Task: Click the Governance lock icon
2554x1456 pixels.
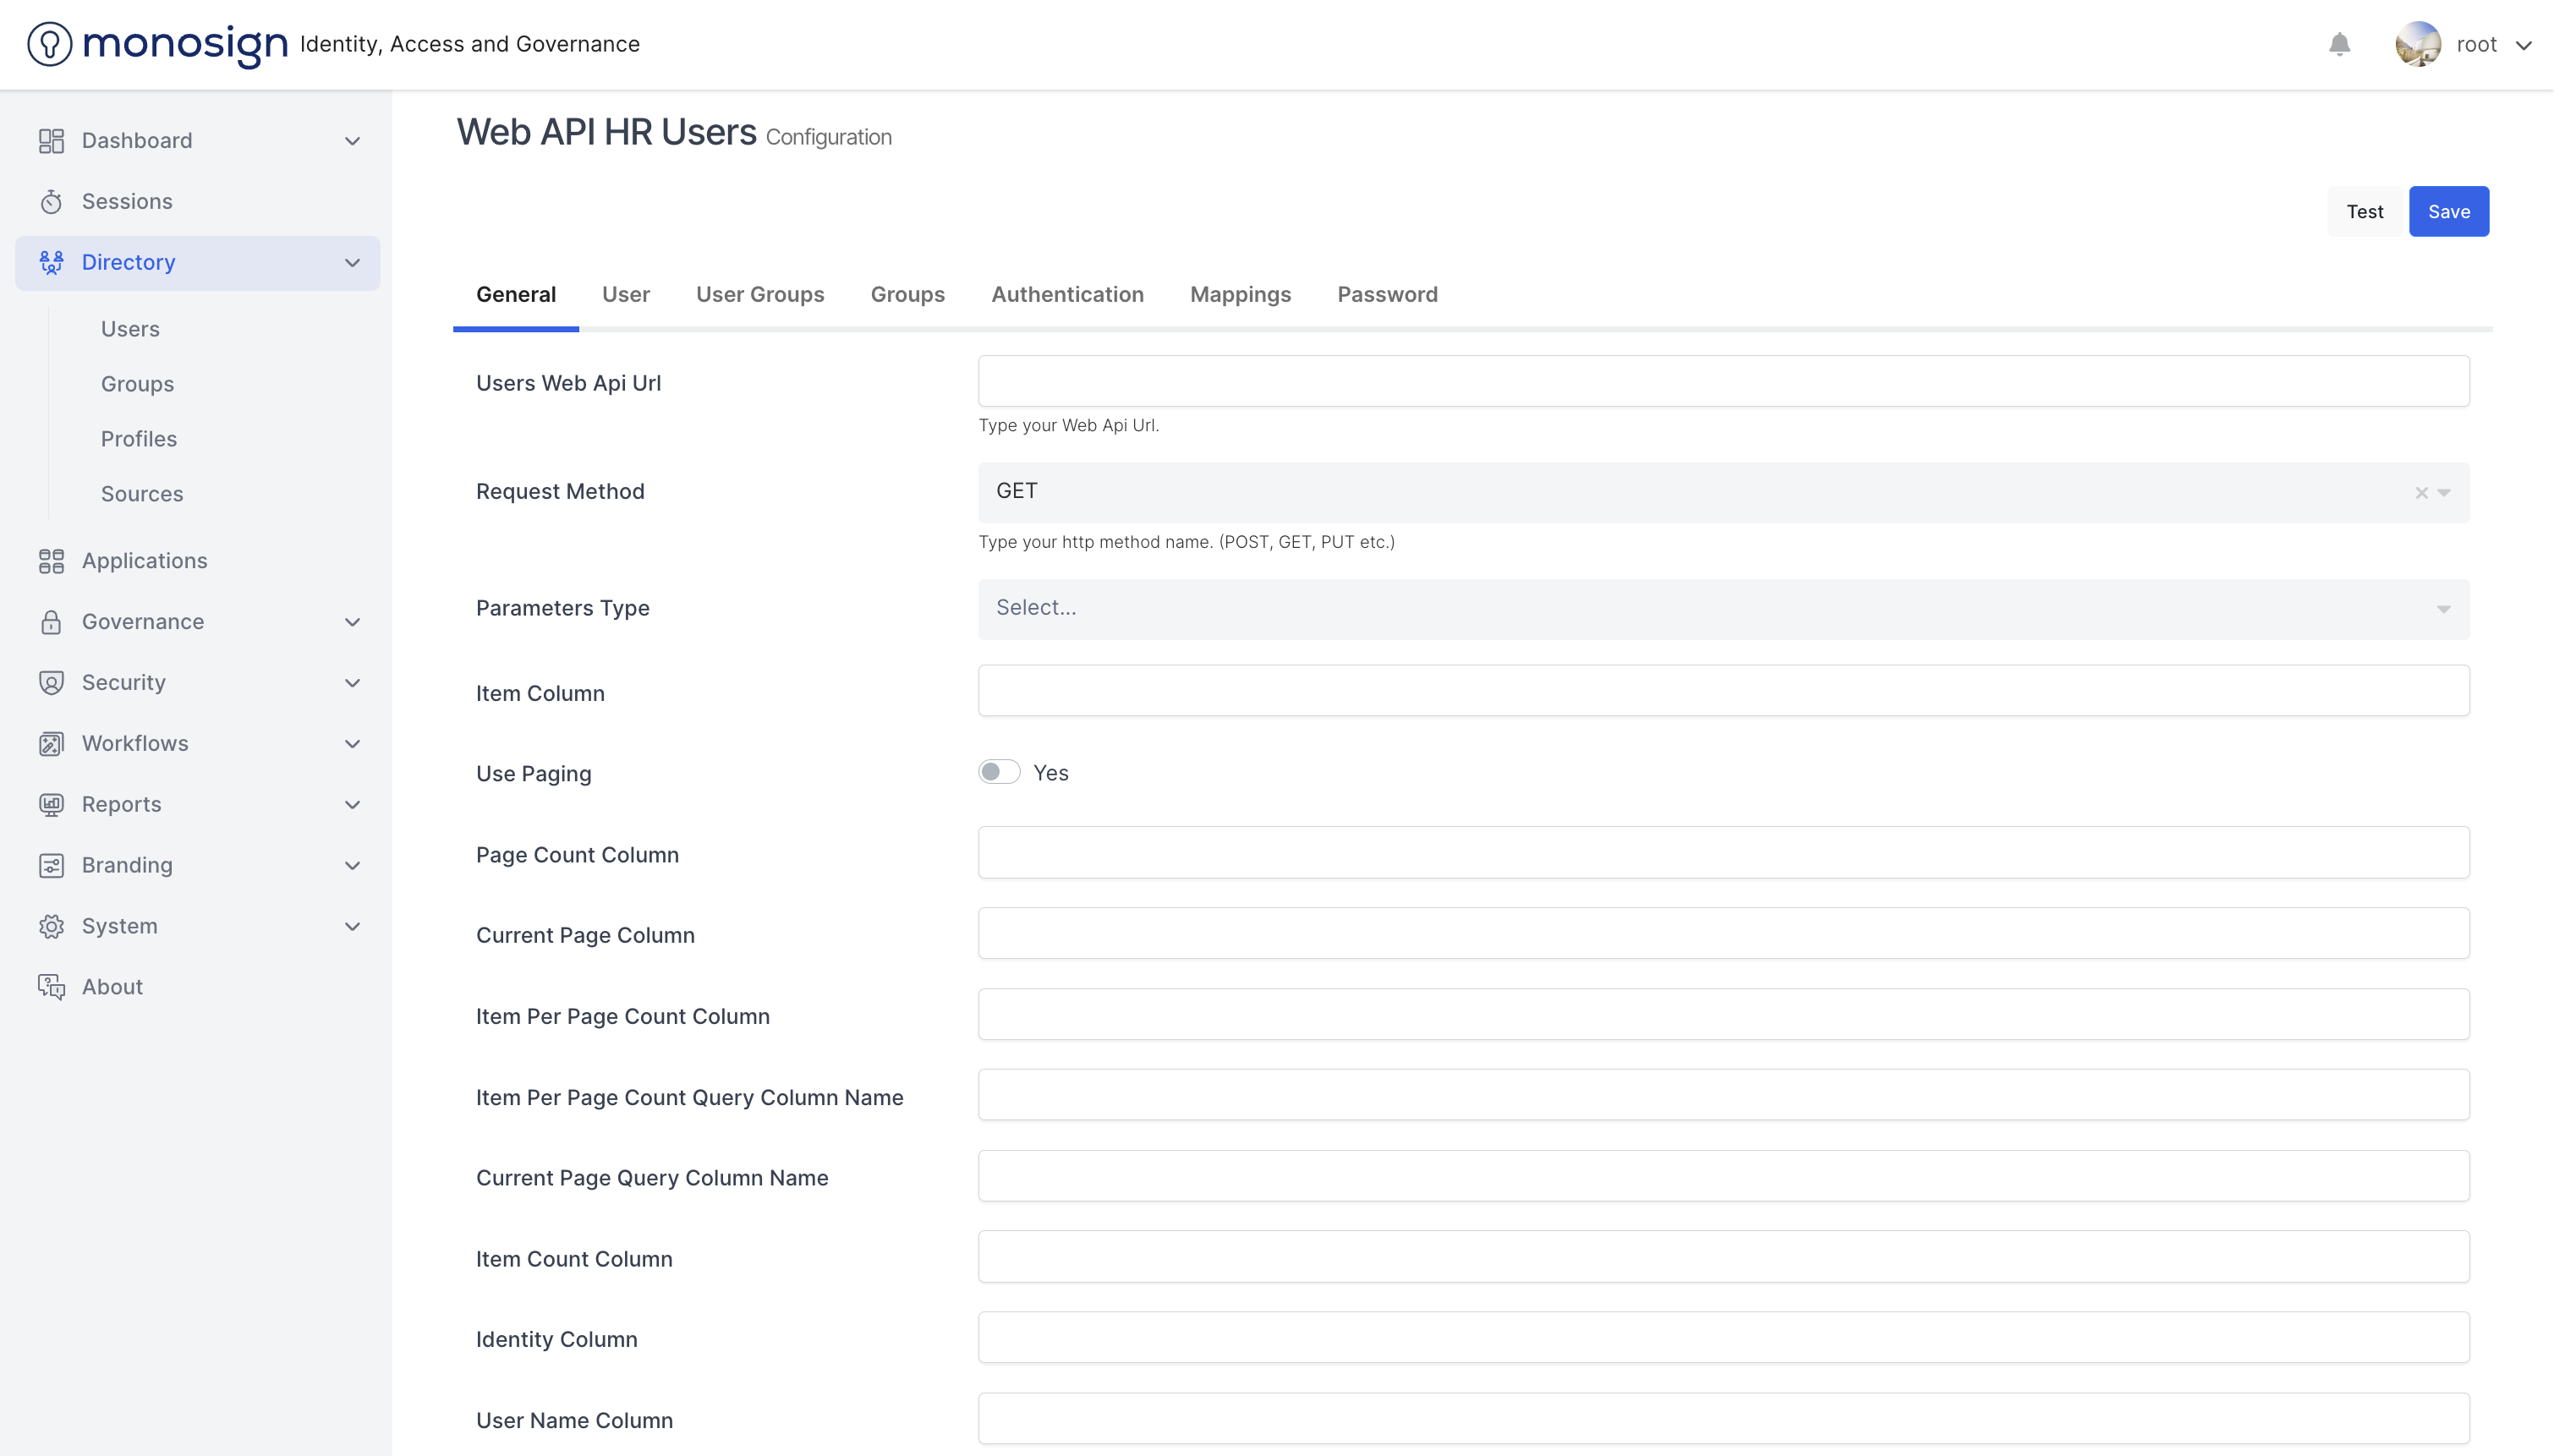Action: (51, 622)
